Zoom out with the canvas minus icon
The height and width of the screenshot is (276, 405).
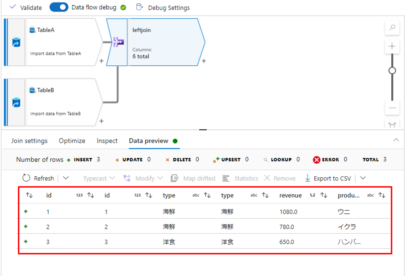392,108
